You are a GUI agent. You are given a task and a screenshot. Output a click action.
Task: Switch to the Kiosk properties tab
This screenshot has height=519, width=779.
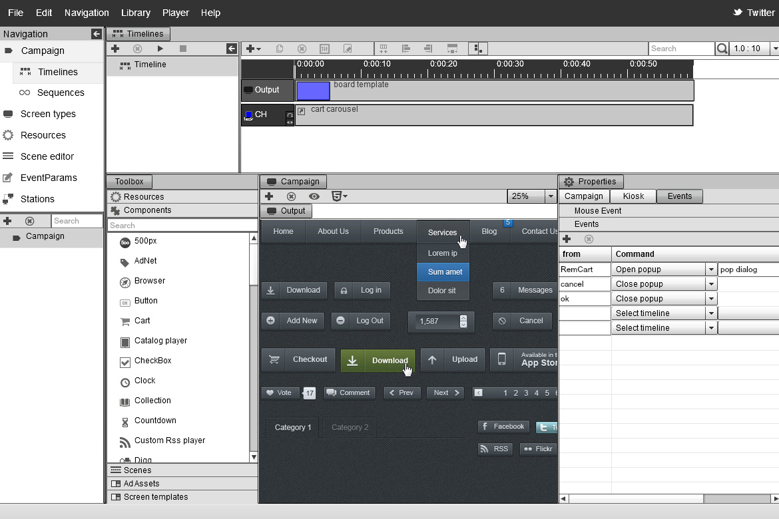coord(633,196)
